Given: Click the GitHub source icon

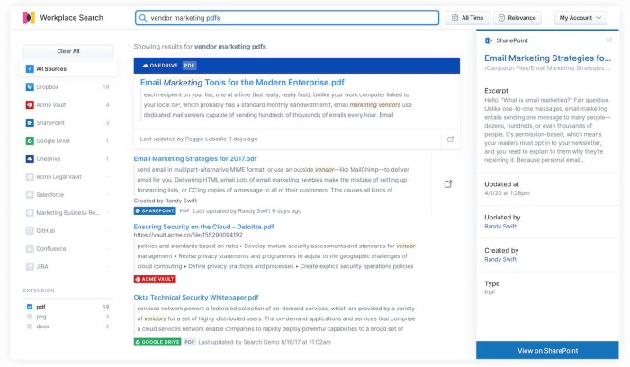Looking at the screenshot, I should tap(30, 231).
